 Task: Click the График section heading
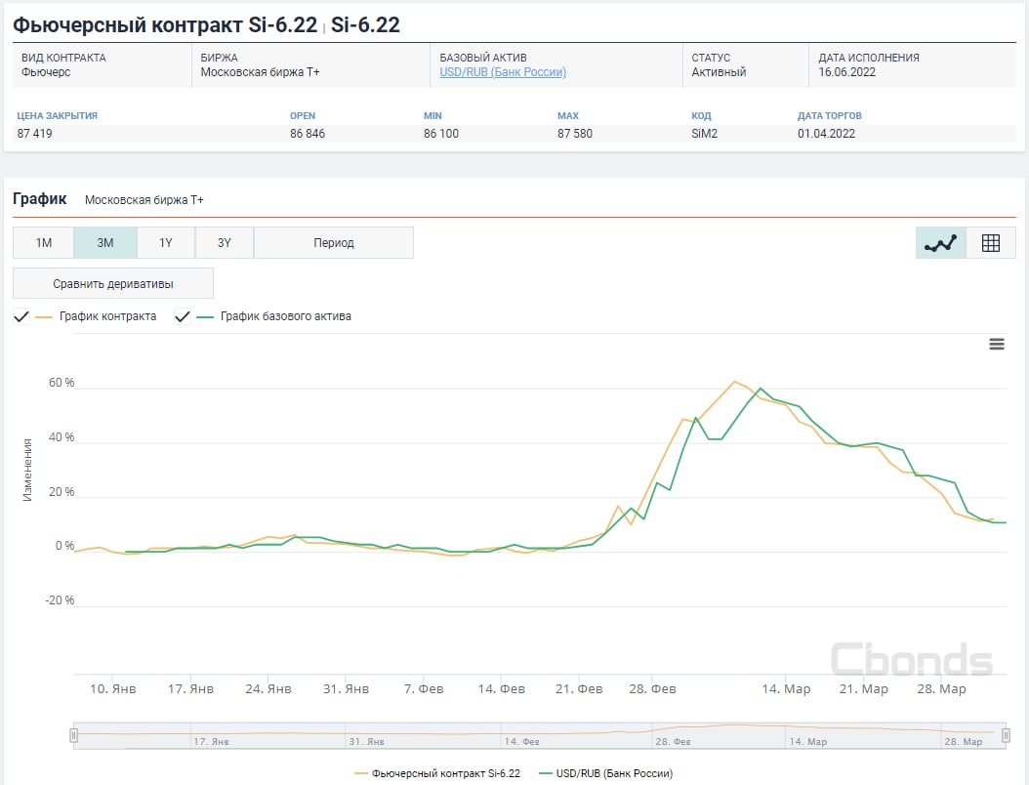40,199
